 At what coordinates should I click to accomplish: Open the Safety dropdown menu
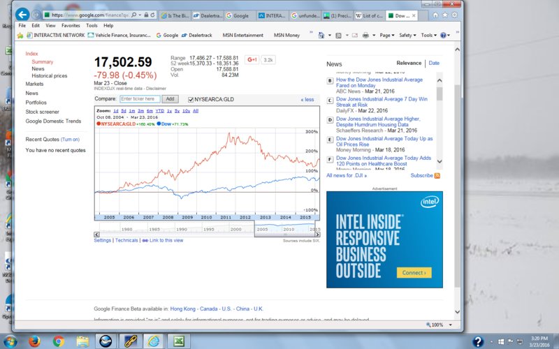click(x=407, y=36)
